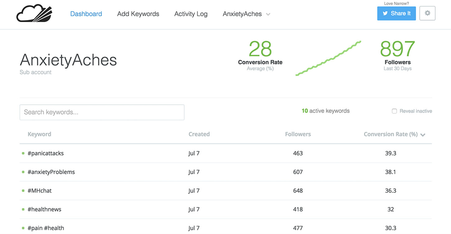Go to the Dashboard tab

[x=86, y=14]
